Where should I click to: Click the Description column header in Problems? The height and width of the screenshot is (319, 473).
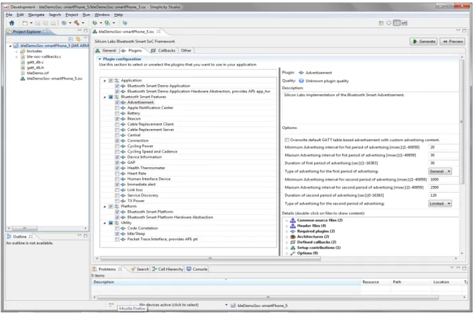tap(226, 282)
